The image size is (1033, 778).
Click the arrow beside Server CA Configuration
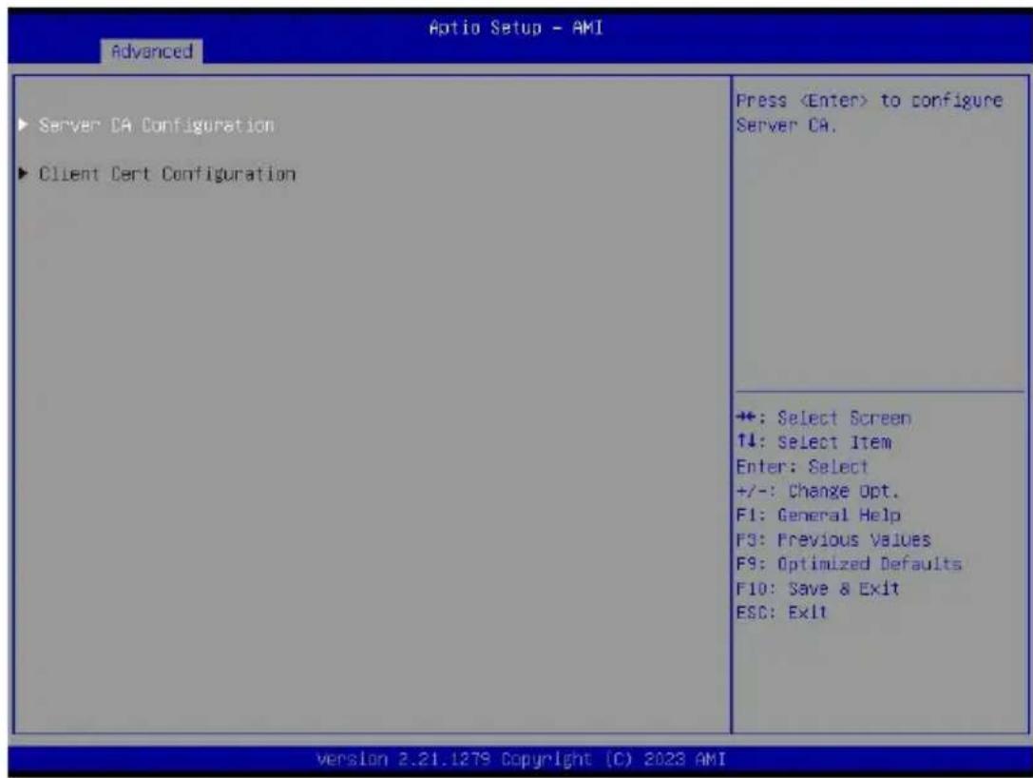23,124
